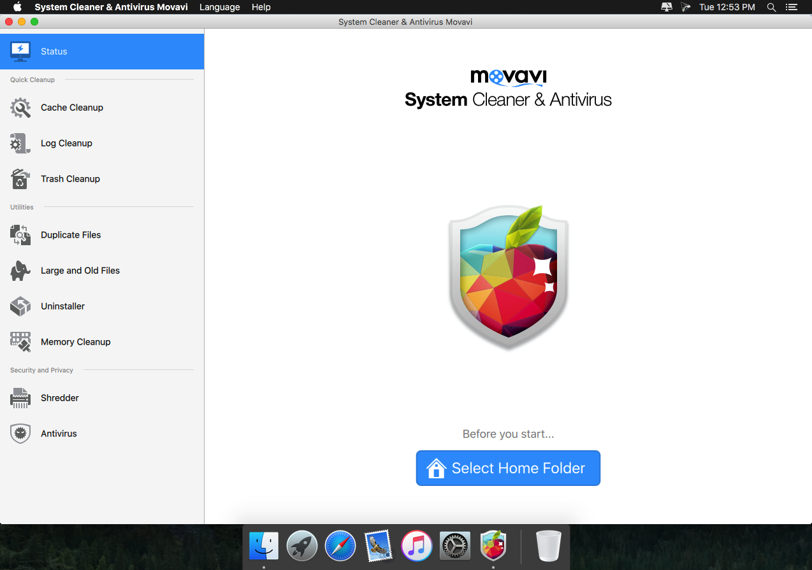This screenshot has height=570, width=812.
Task: Click the Status monitor icon in sidebar
Action: 20,51
